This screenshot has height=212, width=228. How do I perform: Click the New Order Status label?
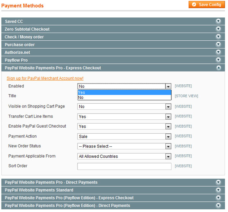25,146
